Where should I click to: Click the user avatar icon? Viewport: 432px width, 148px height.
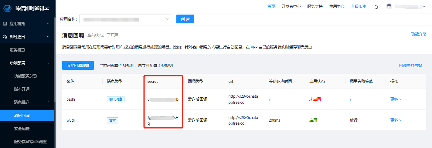(x=389, y=6)
